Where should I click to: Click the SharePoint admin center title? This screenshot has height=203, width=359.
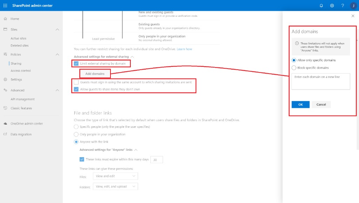tap(33, 6)
